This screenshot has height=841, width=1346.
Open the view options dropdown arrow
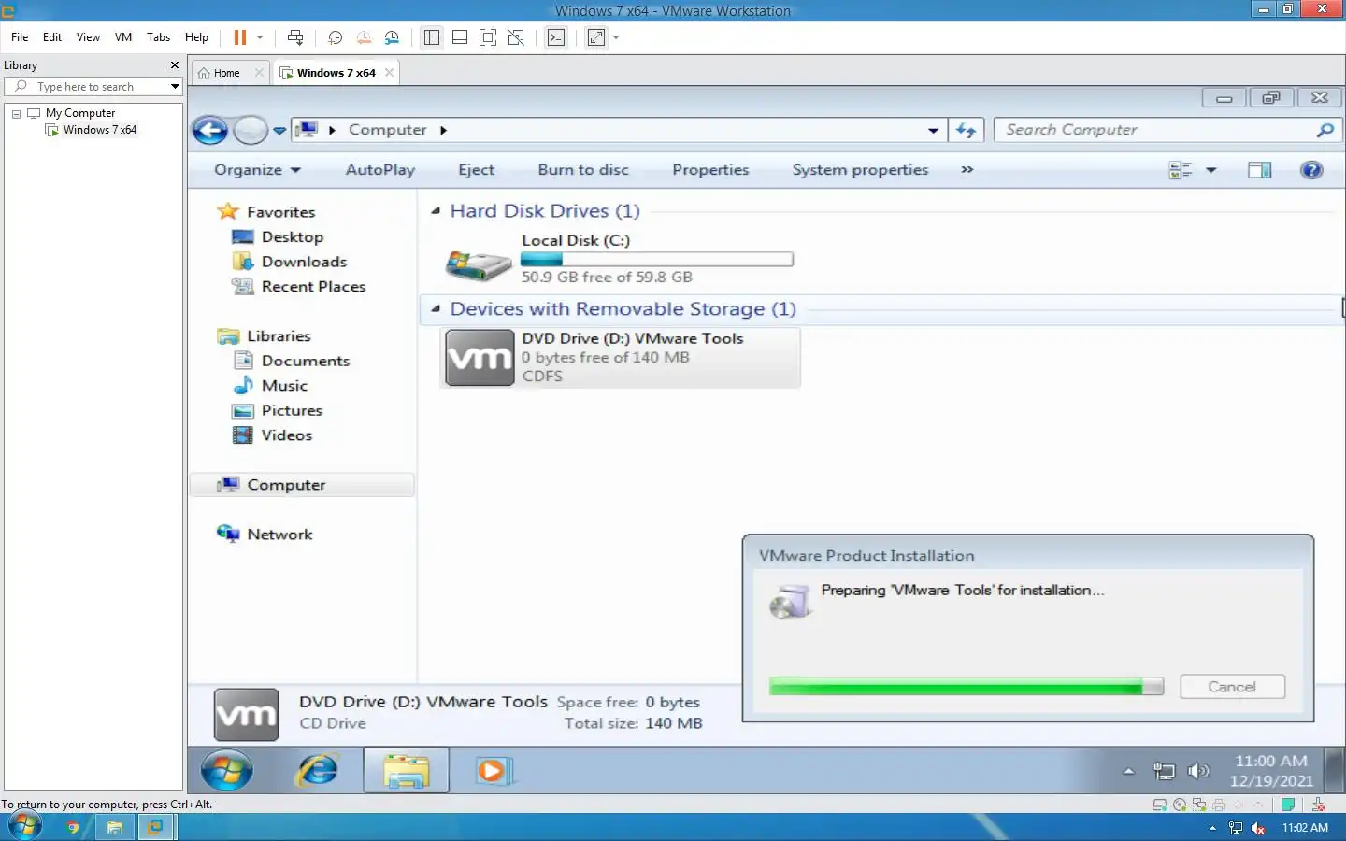(x=1211, y=170)
